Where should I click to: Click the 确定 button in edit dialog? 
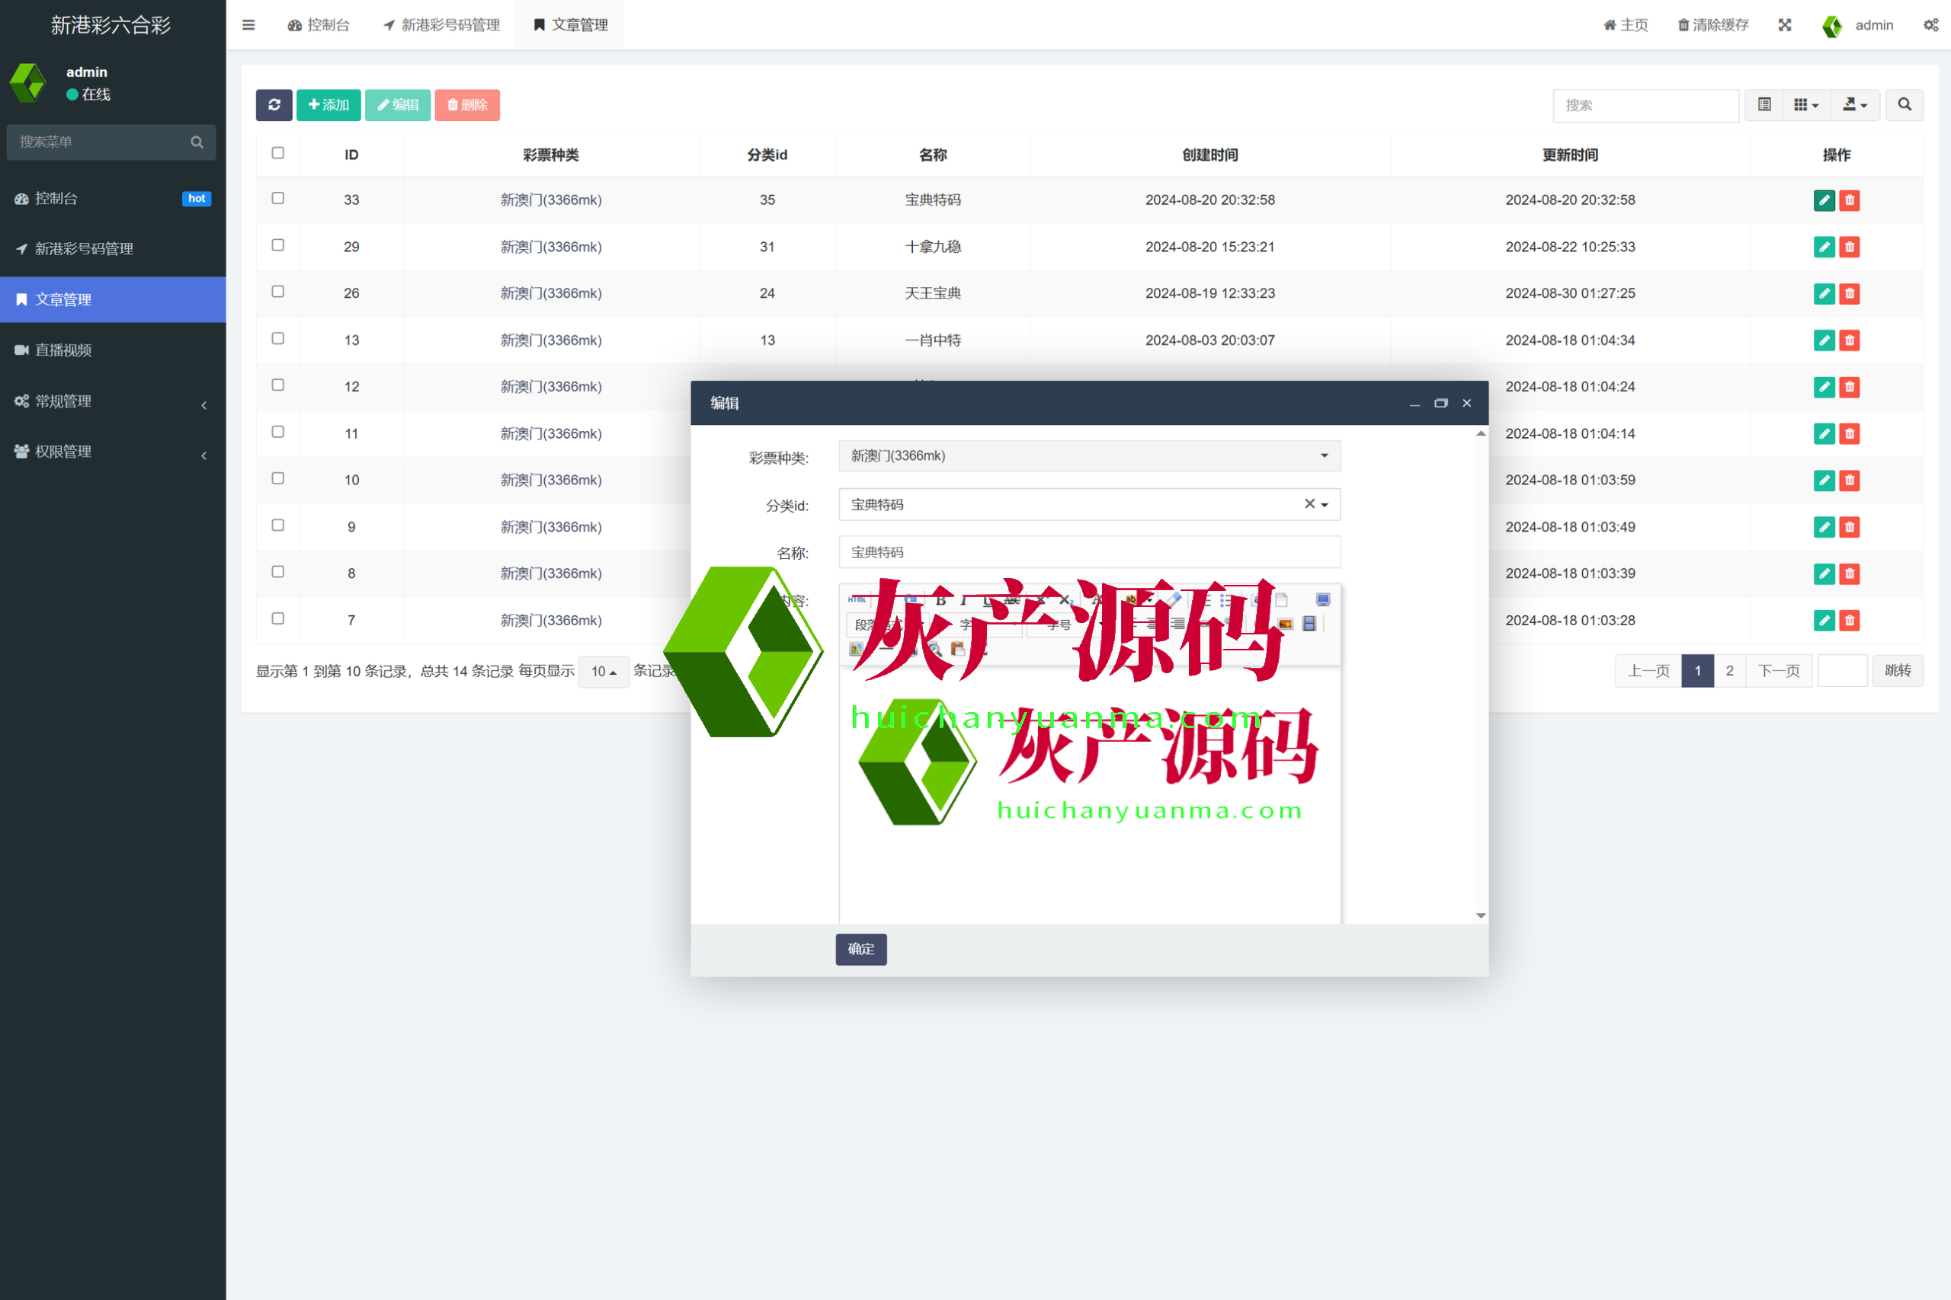(860, 950)
